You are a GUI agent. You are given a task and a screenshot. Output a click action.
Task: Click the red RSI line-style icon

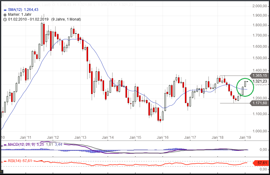tap(5, 161)
